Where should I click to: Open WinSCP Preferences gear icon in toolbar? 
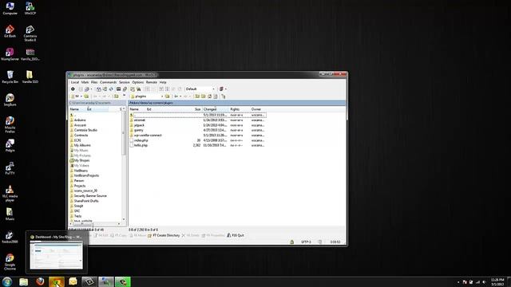click(73, 88)
